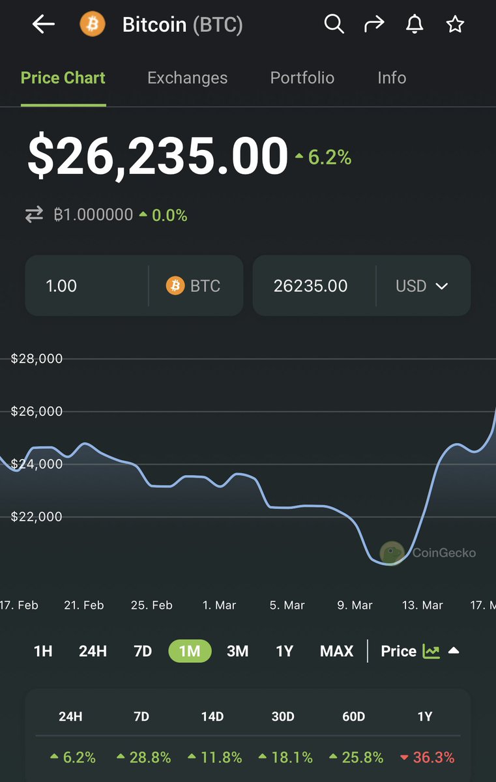Set a price alert with the bell icon
This screenshot has height=782, width=496.
[x=415, y=25]
